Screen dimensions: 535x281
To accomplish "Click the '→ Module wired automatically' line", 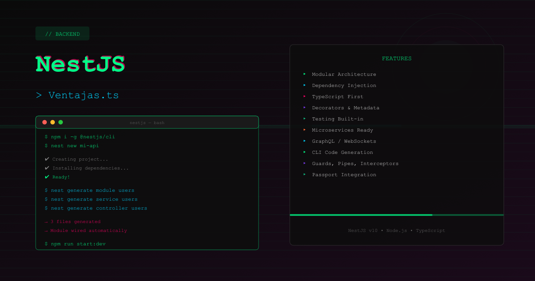I will (x=86, y=231).
